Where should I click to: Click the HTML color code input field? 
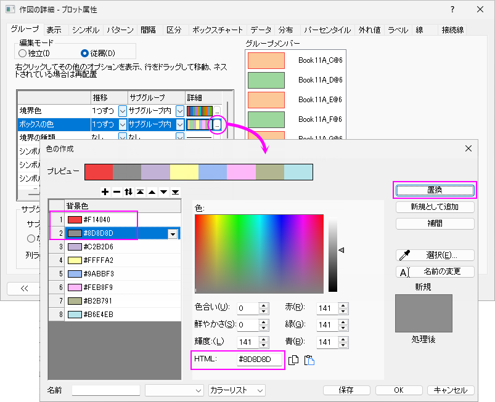[259, 360]
